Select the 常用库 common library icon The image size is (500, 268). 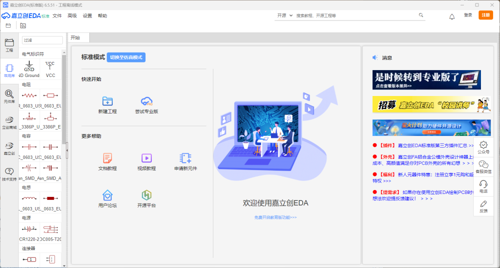coord(9,70)
